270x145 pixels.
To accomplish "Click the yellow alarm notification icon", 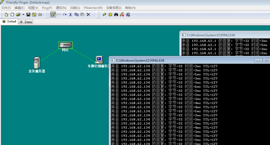I will point(110,14).
